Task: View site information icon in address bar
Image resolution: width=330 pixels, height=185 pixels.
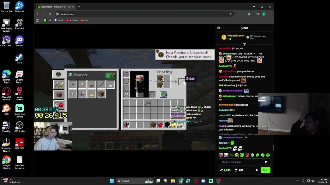Action: (x=57, y=14)
